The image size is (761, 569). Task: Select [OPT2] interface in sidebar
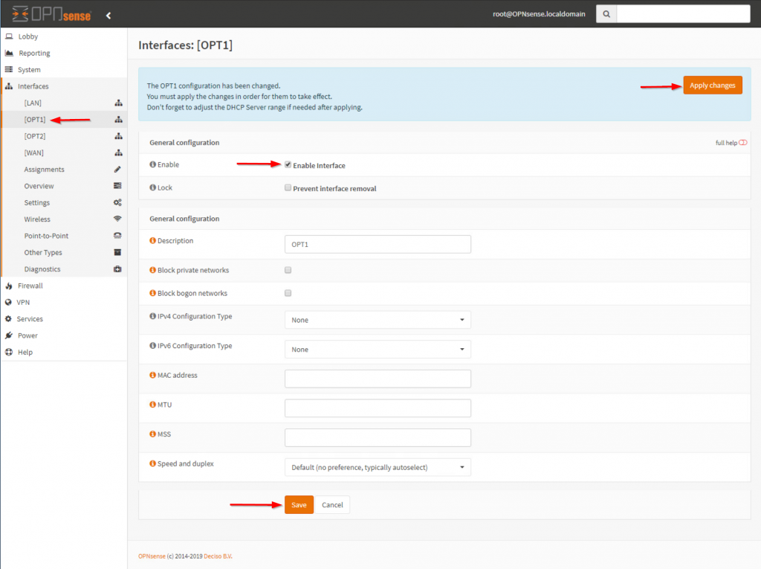pyautogui.click(x=35, y=136)
